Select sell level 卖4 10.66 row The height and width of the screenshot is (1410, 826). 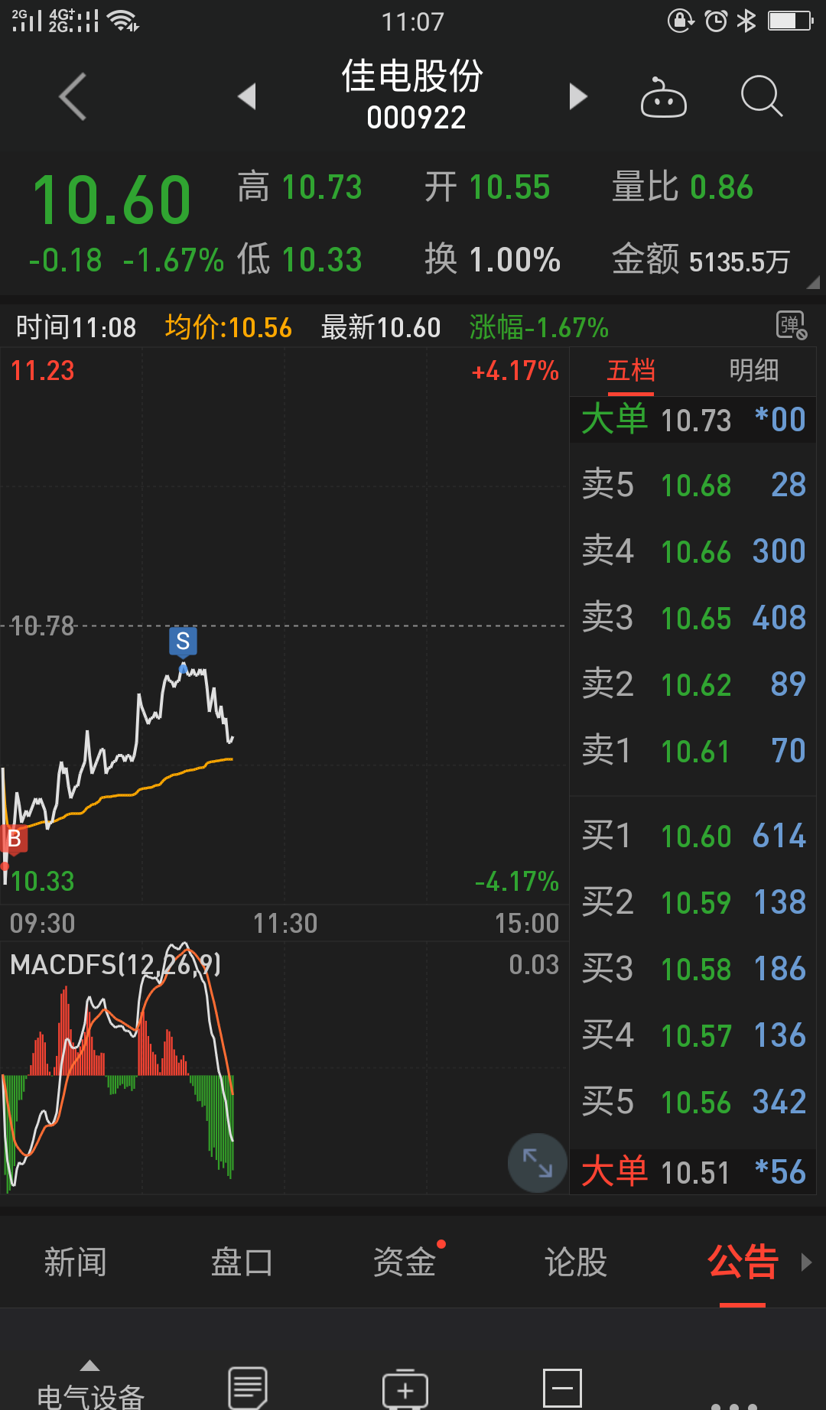tap(694, 552)
